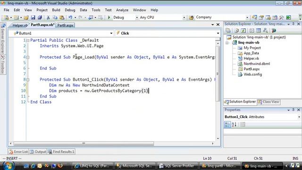Show the Output panel
Screen dimensions: 302x170
(x=38, y=152)
